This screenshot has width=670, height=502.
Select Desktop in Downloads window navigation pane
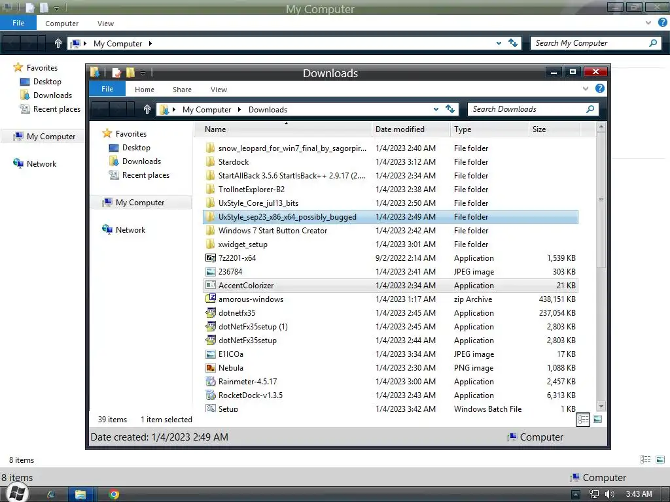tap(136, 148)
